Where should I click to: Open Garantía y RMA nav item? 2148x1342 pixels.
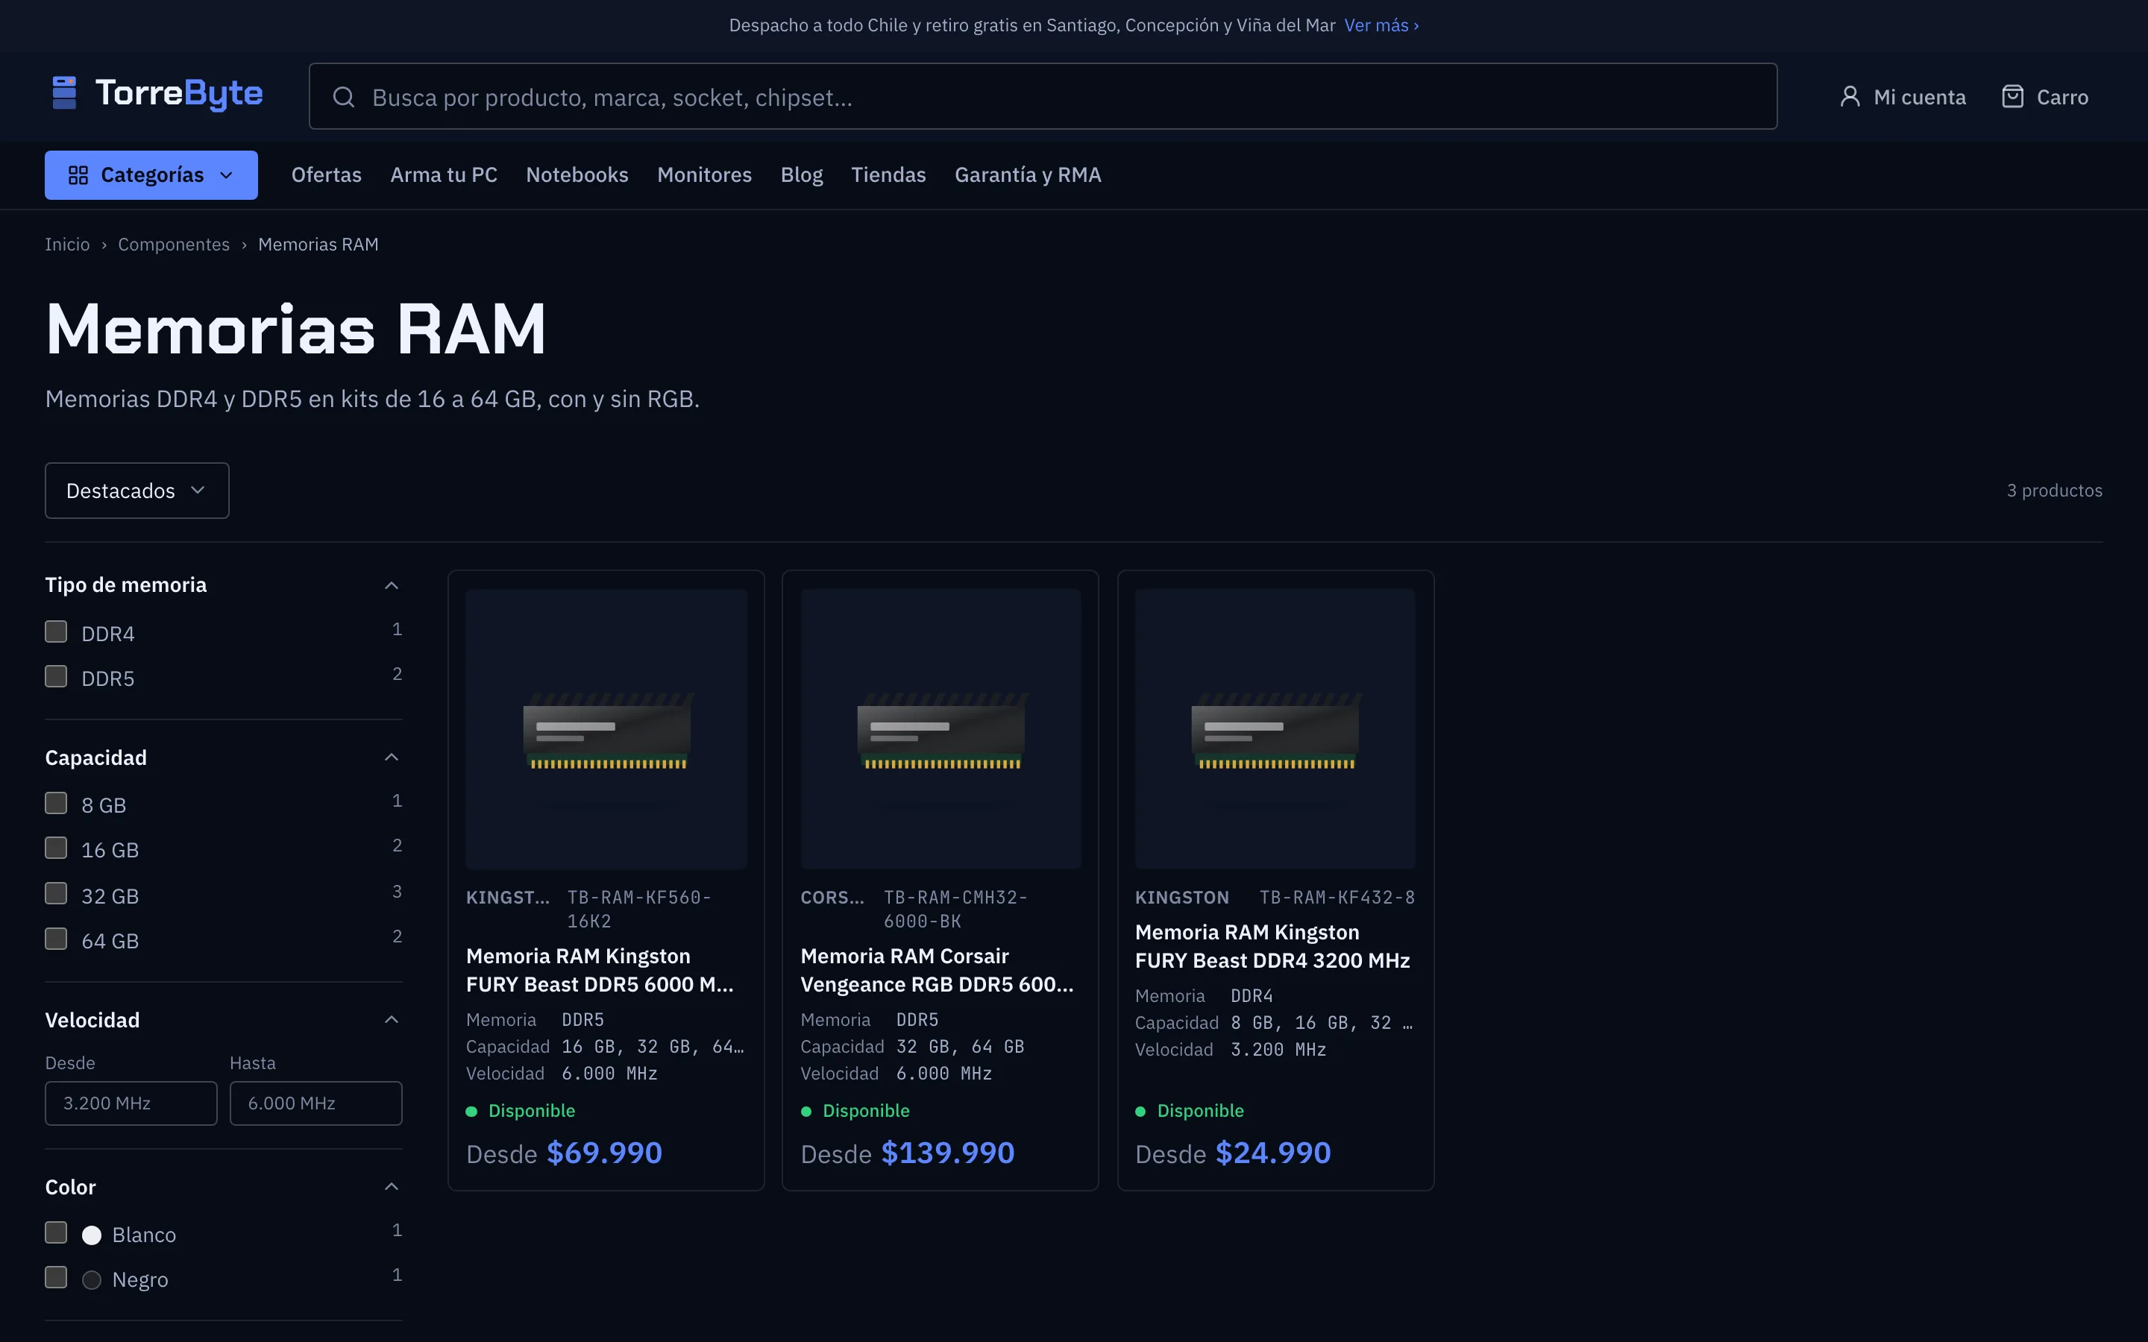coord(1028,175)
